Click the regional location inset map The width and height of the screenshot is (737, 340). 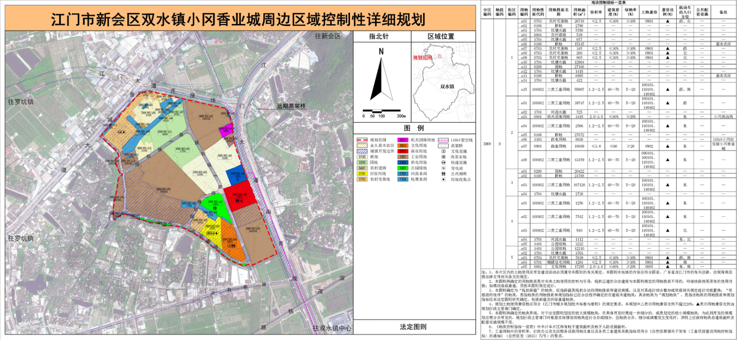click(x=443, y=82)
